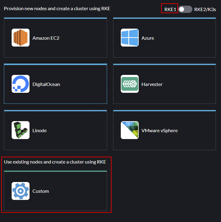
Task: Select the RKE2/K3s label text
Action: [x=205, y=9]
